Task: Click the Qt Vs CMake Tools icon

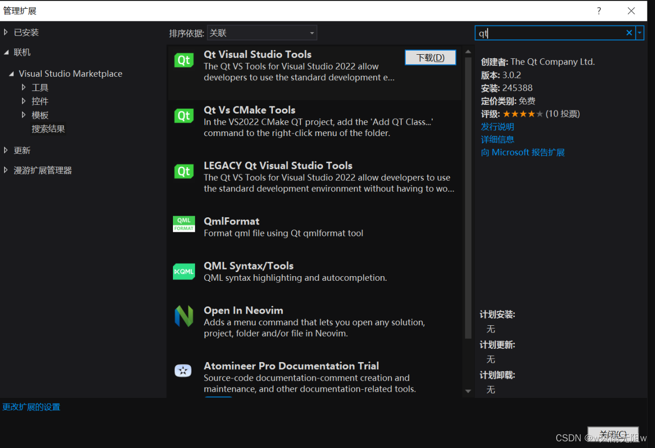Action: [x=184, y=116]
